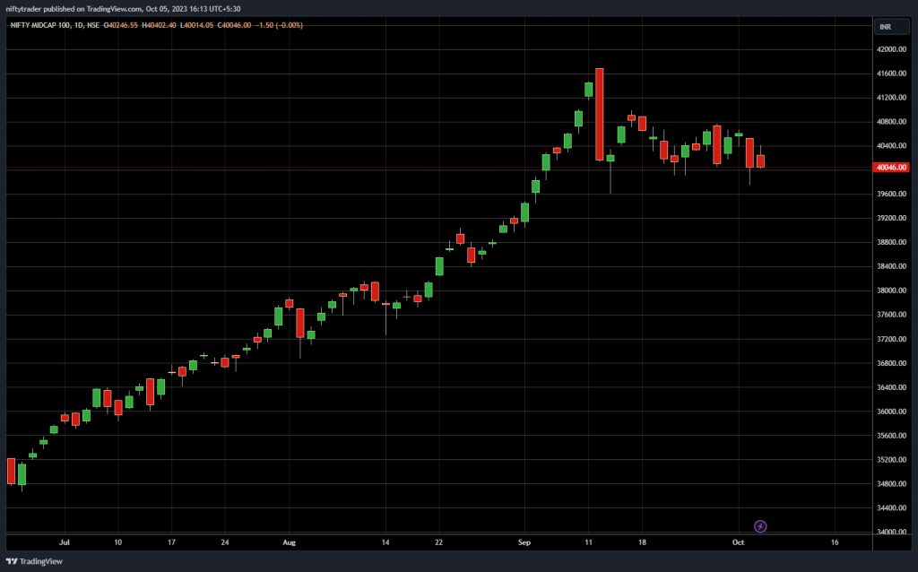Click the Jul label on the time axis
This screenshot has height=572, width=918.
click(65, 542)
